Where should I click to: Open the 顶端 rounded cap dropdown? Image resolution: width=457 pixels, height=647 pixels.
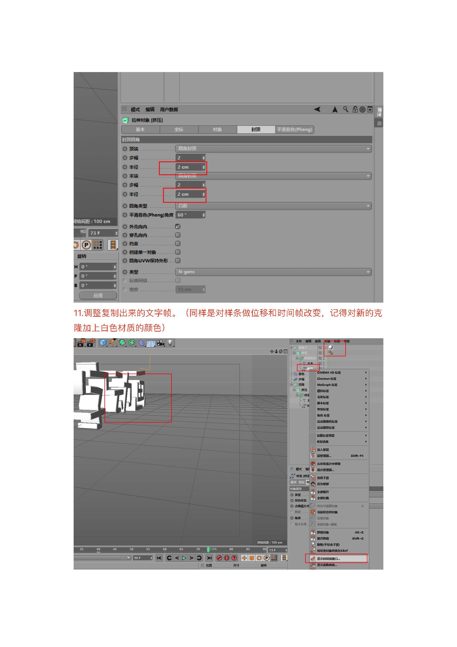click(273, 148)
